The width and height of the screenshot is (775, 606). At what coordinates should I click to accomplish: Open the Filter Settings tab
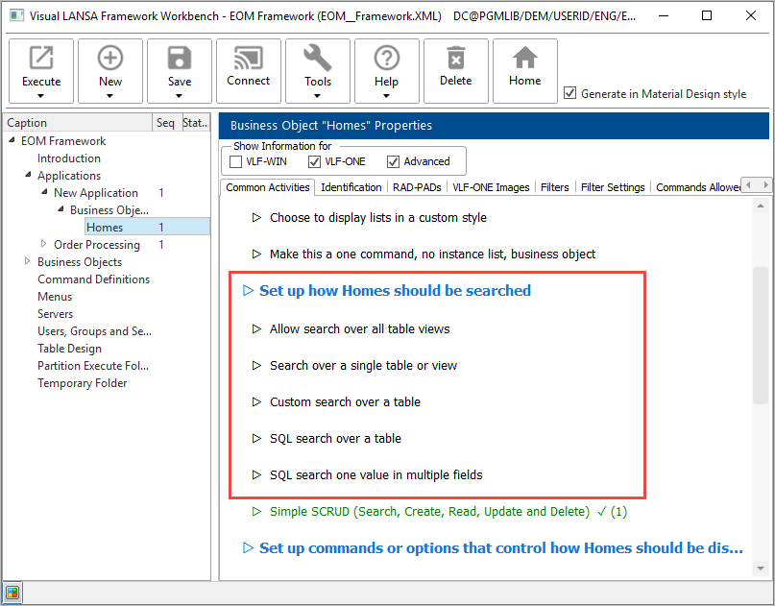tap(613, 187)
